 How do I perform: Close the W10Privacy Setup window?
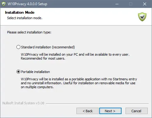[x=145, y=4]
